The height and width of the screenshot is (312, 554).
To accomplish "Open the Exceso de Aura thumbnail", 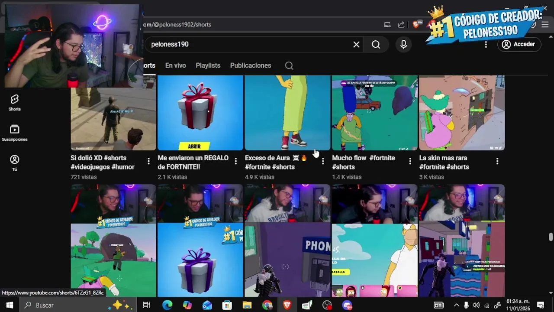I will click(x=287, y=113).
